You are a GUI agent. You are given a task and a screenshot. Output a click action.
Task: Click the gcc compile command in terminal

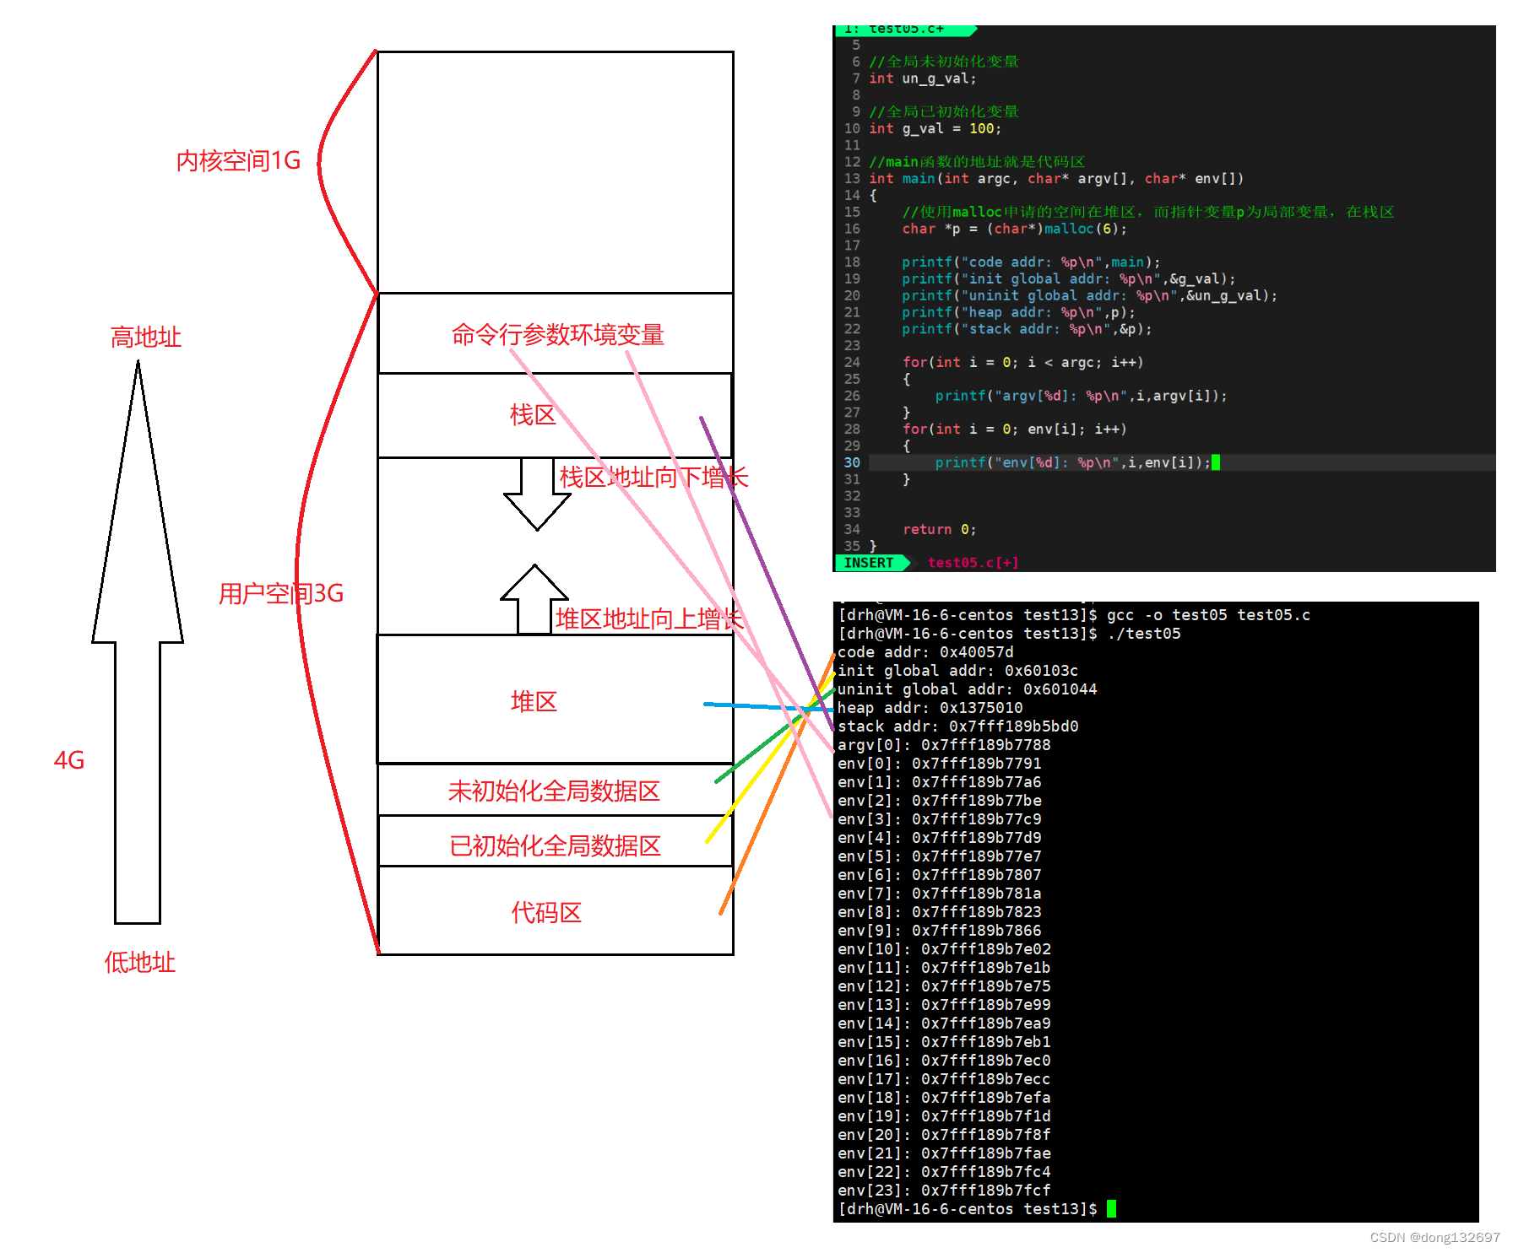pyautogui.click(x=1208, y=615)
